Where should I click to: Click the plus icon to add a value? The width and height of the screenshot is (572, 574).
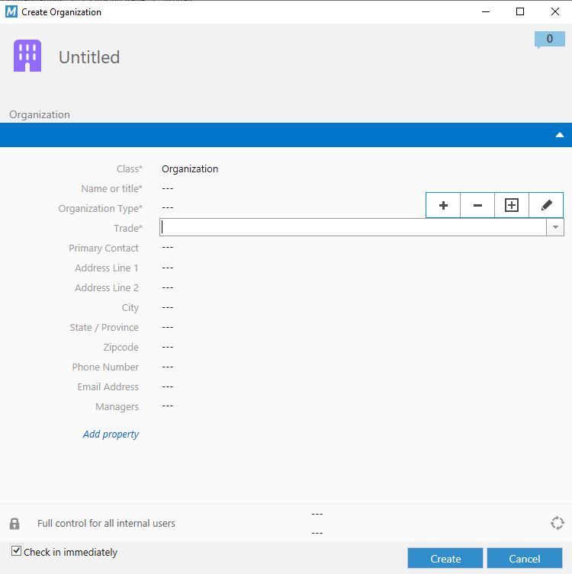443,206
